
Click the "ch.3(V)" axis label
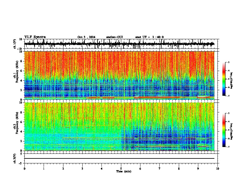tap(15, 159)
